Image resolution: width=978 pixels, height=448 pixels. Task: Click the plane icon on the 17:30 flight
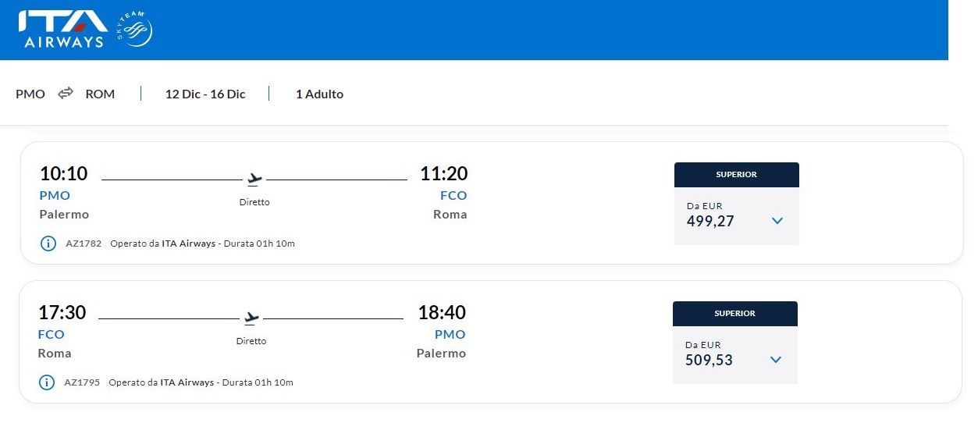[x=251, y=318]
